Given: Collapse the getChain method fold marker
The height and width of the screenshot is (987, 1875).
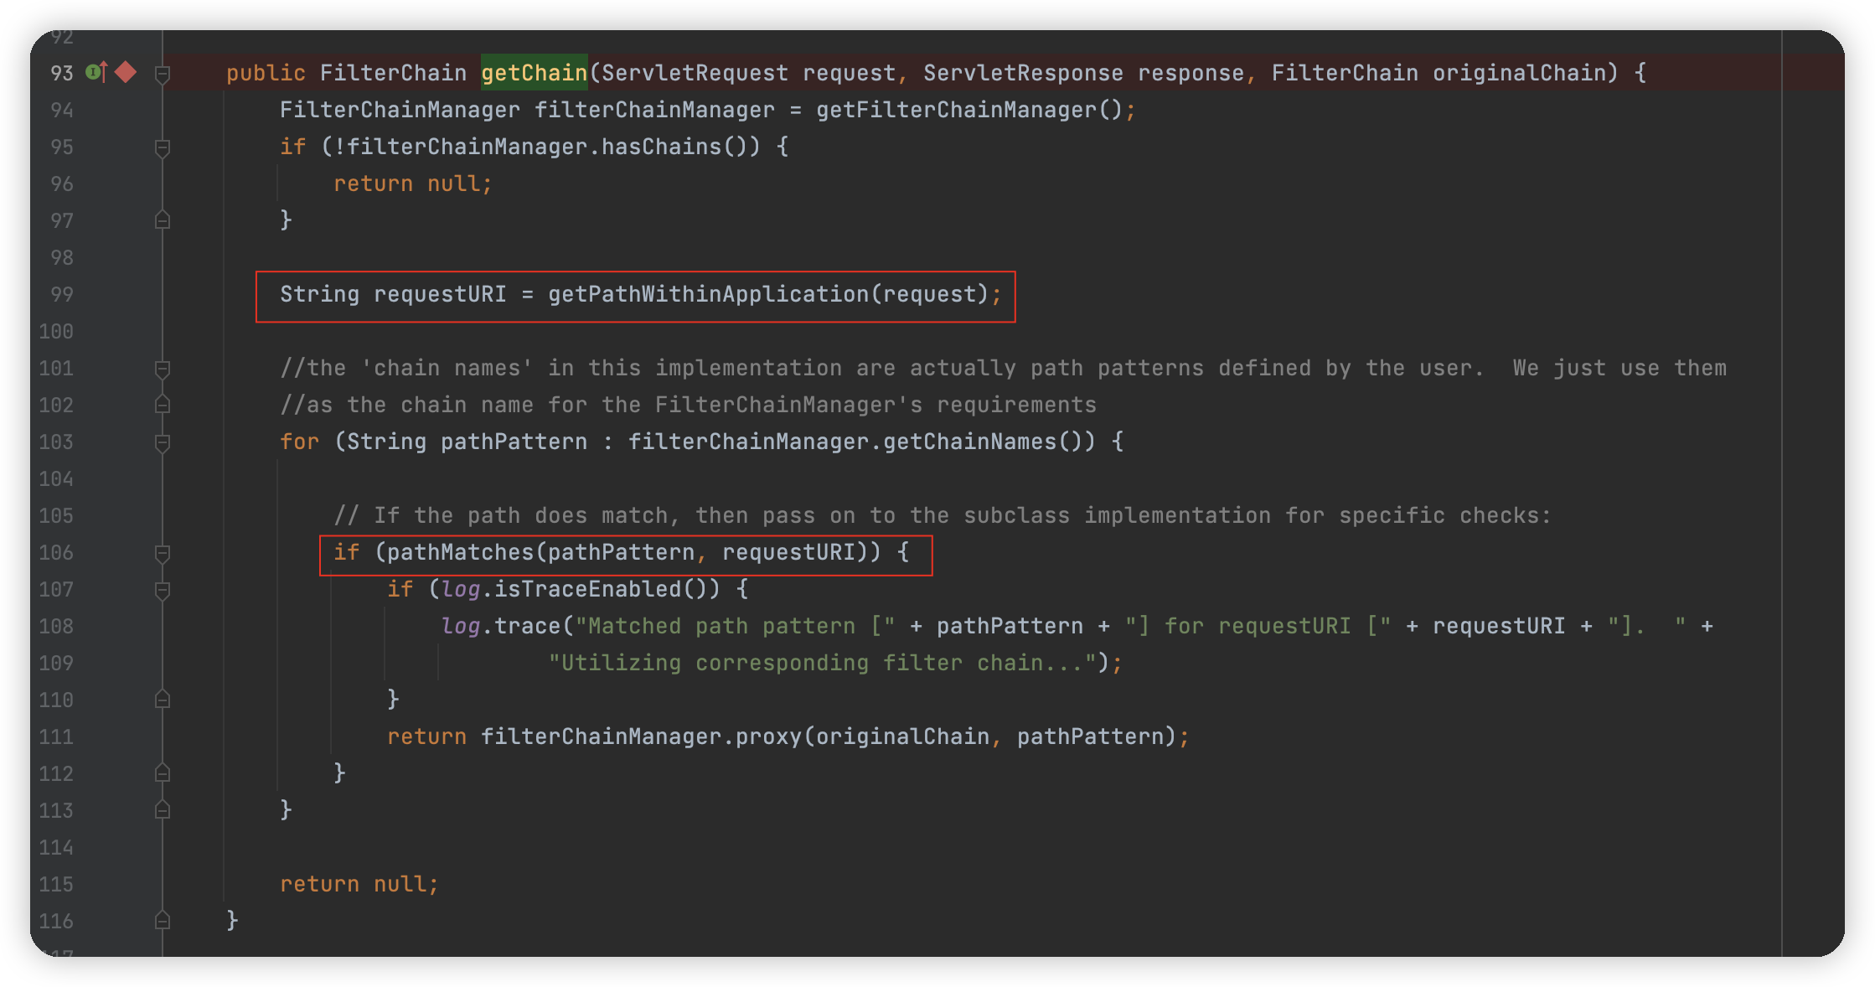Looking at the screenshot, I should 163,74.
